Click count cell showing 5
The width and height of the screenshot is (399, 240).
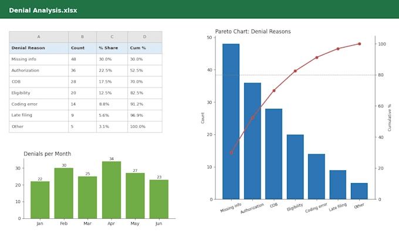[82, 127]
